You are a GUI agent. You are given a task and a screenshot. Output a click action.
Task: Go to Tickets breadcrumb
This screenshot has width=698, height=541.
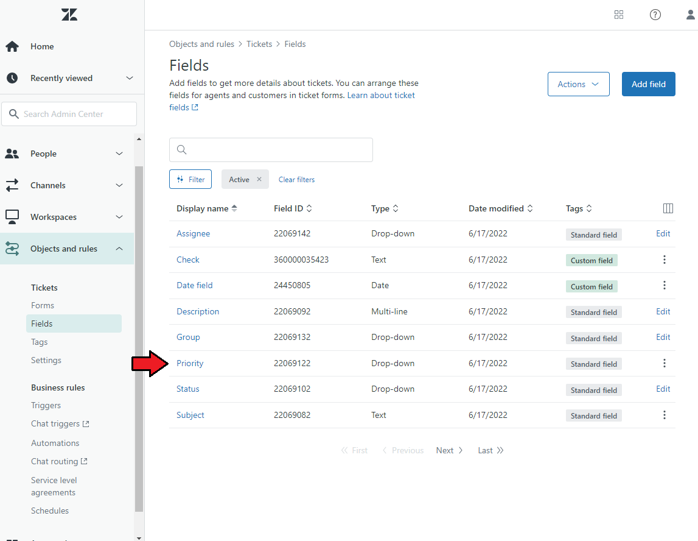pos(259,44)
